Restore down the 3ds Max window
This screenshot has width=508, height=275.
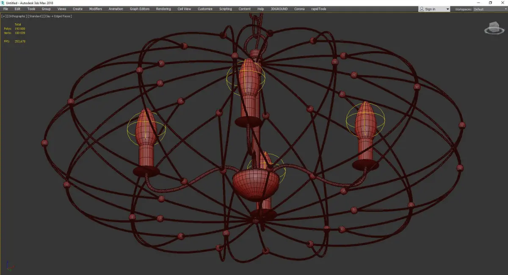click(491, 3)
